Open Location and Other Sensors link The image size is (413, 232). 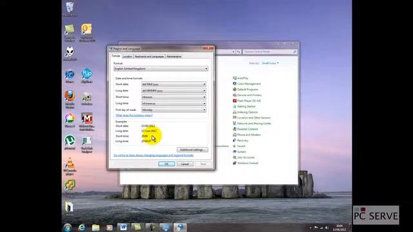pyautogui.click(x=254, y=117)
